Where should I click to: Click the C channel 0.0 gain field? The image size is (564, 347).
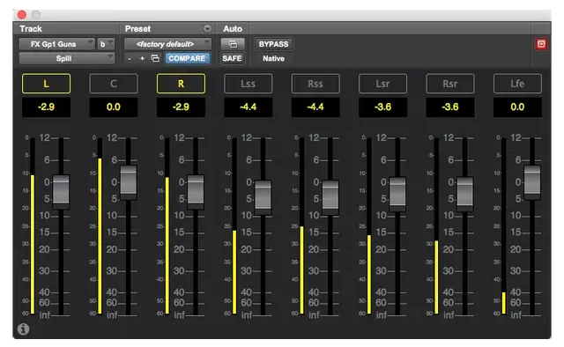pyautogui.click(x=114, y=107)
